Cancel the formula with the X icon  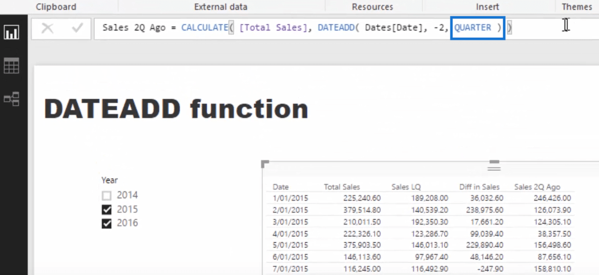tap(47, 28)
